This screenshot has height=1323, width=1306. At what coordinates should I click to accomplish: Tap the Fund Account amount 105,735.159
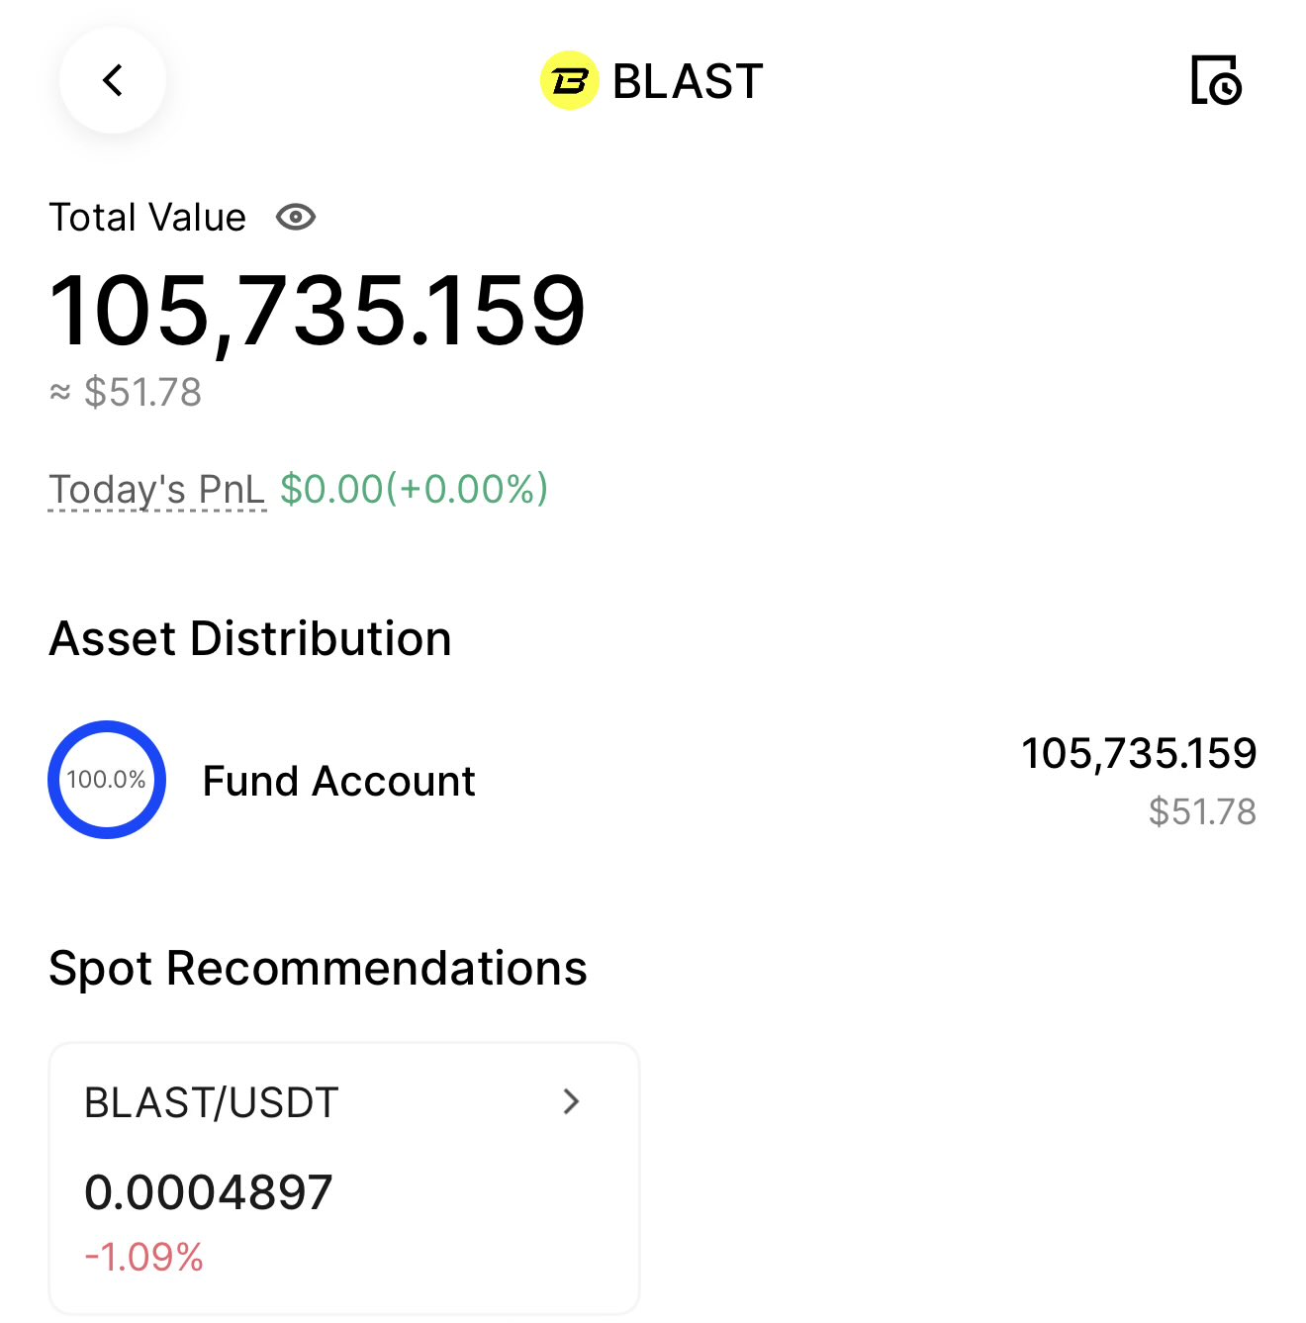tap(1138, 753)
